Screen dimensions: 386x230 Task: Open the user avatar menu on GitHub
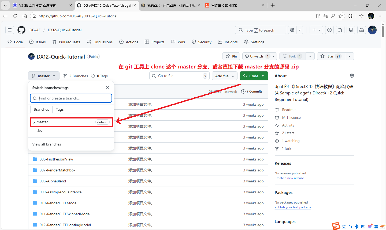[372, 30]
